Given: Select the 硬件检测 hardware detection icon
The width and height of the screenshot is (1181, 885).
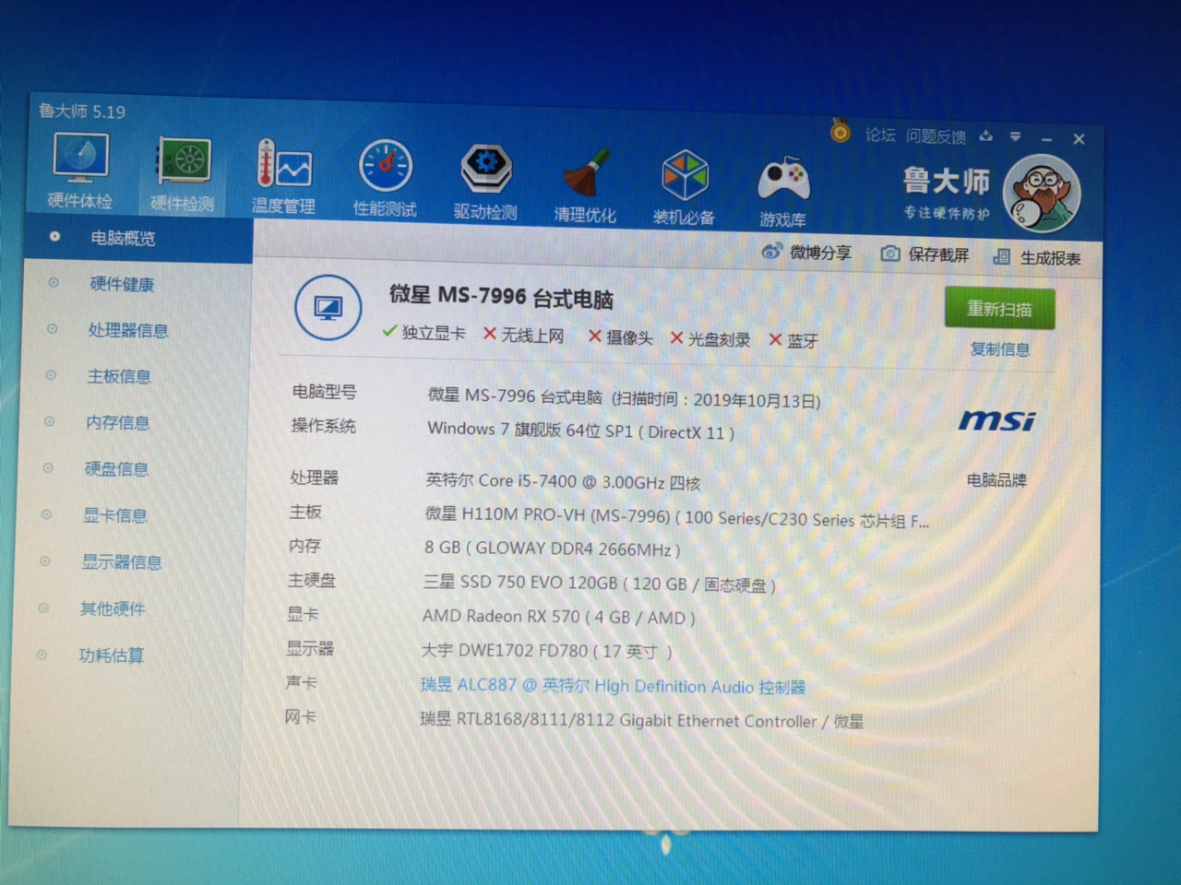Looking at the screenshot, I should 183,174.
